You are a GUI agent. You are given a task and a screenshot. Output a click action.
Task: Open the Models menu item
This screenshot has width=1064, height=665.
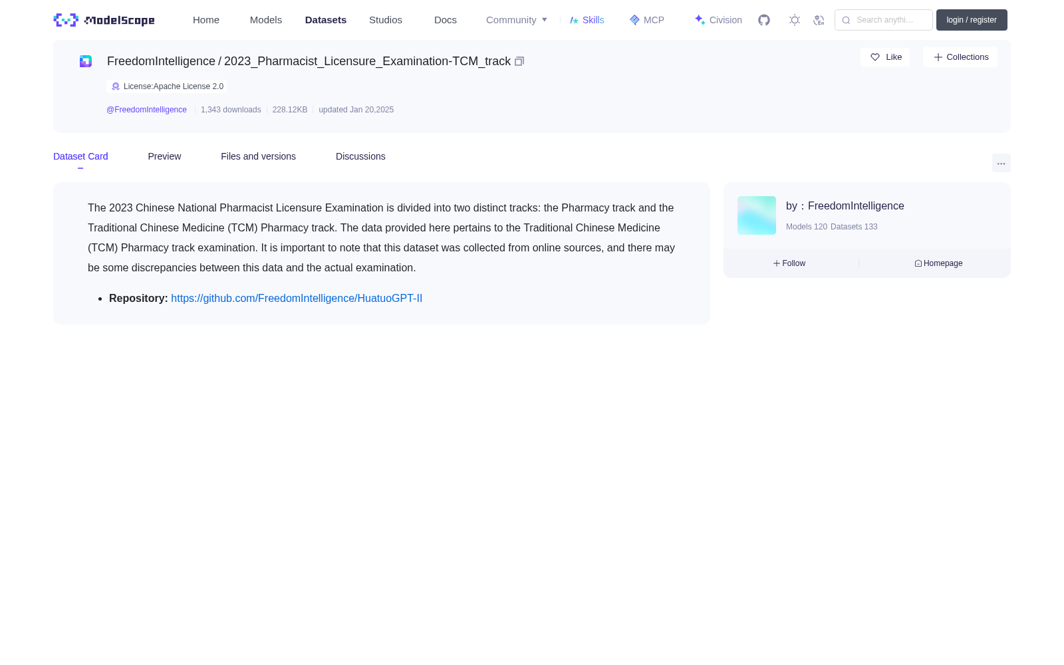click(x=266, y=20)
